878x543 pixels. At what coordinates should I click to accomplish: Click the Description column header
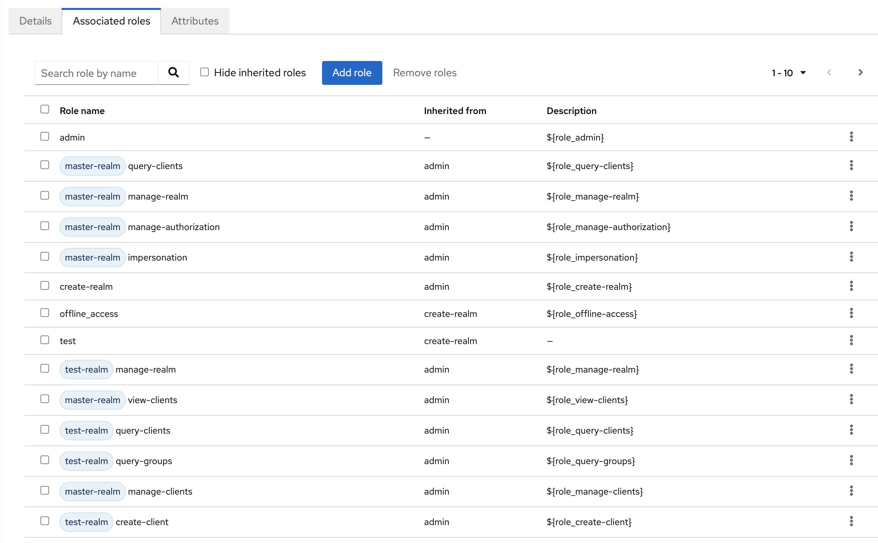point(572,111)
